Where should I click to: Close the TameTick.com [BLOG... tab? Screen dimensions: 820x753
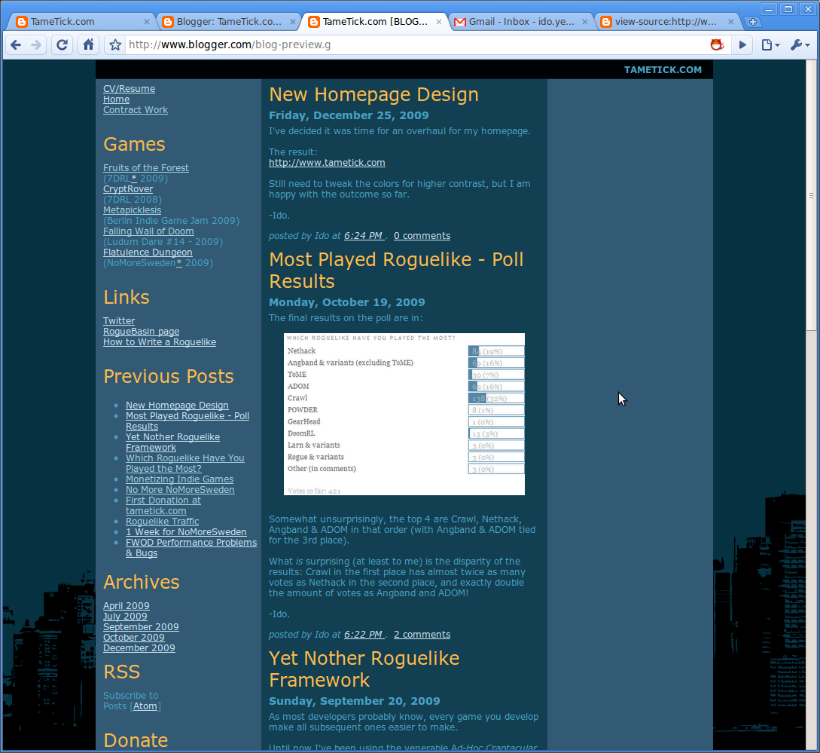439,22
